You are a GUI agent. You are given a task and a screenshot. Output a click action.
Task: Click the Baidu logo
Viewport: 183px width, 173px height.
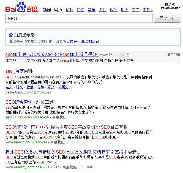click(21, 7)
